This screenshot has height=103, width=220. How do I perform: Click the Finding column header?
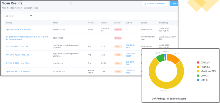(x=9, y=23)
